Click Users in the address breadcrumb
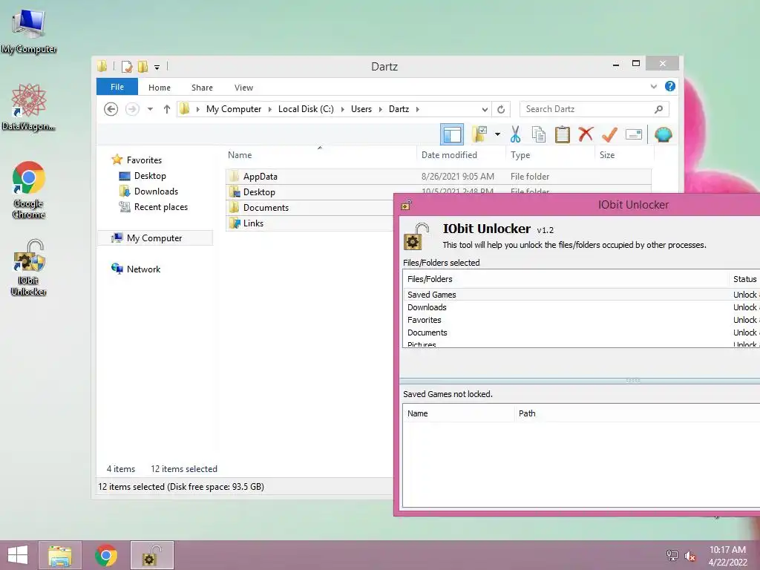 pos(361,109)
